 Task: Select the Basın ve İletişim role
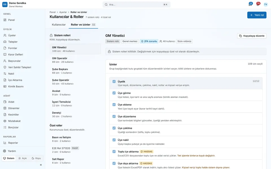75,139
